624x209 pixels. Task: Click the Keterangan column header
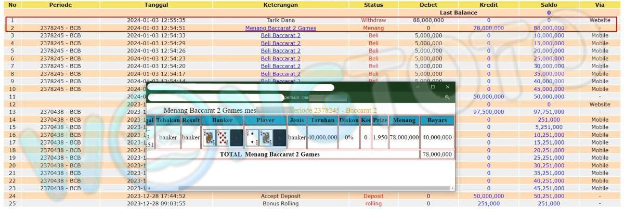(280, 5)
